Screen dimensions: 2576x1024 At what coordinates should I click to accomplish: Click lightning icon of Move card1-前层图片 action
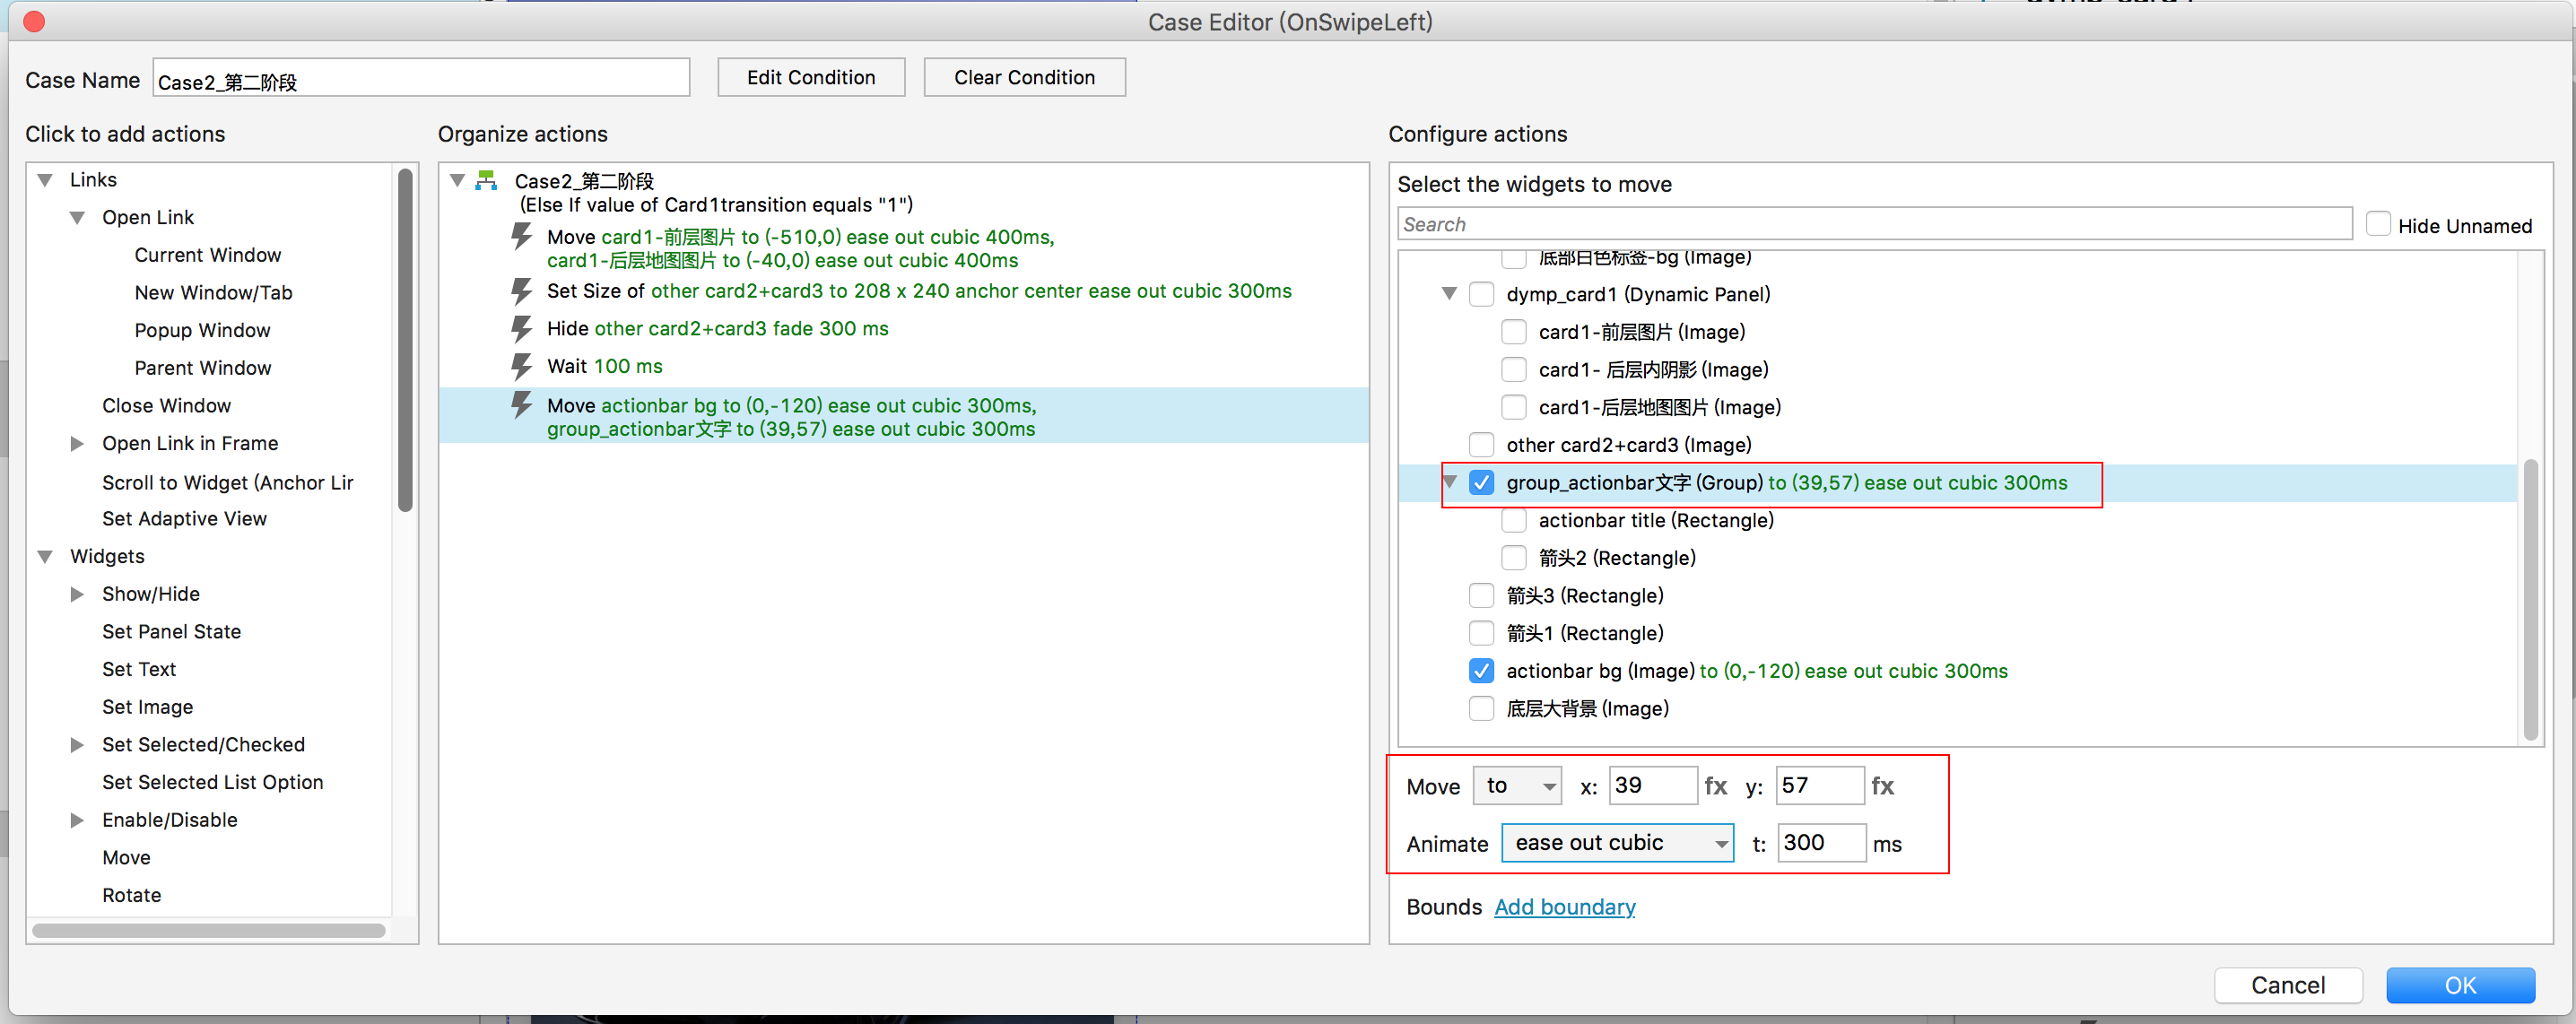point(521,237)
